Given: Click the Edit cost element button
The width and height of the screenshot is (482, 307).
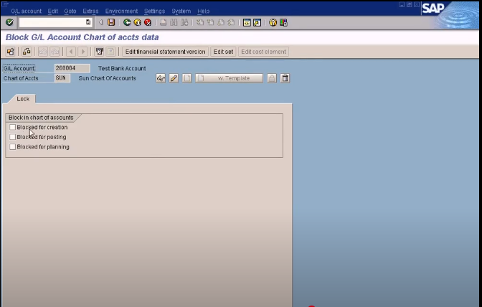Looking at the screenshot, I should click(x=263, y=52).
